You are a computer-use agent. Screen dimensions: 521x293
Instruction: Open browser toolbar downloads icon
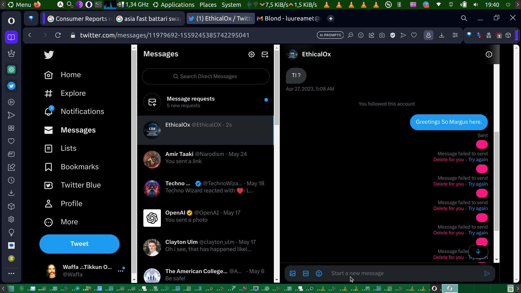pyautogui.click(x=442, y=35)
